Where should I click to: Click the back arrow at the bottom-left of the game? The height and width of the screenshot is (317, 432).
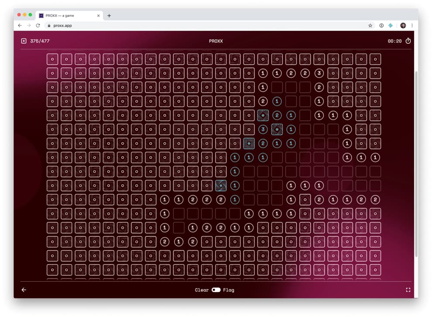24,289
